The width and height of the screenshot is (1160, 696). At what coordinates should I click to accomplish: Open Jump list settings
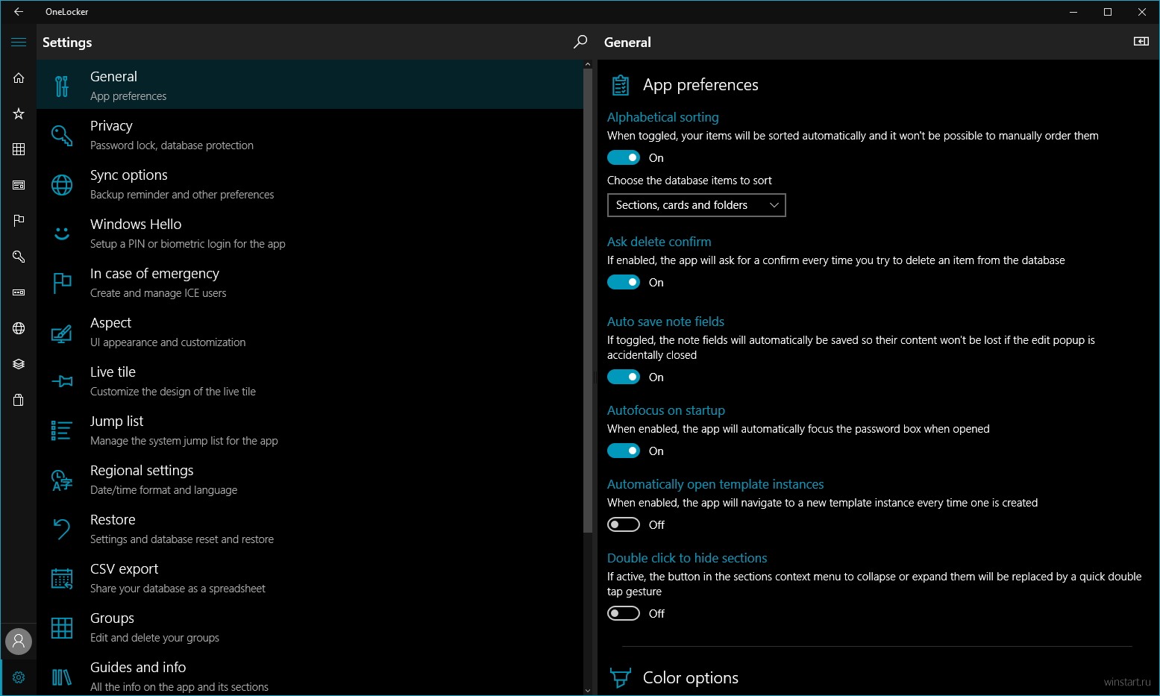[x=310, y=430]
